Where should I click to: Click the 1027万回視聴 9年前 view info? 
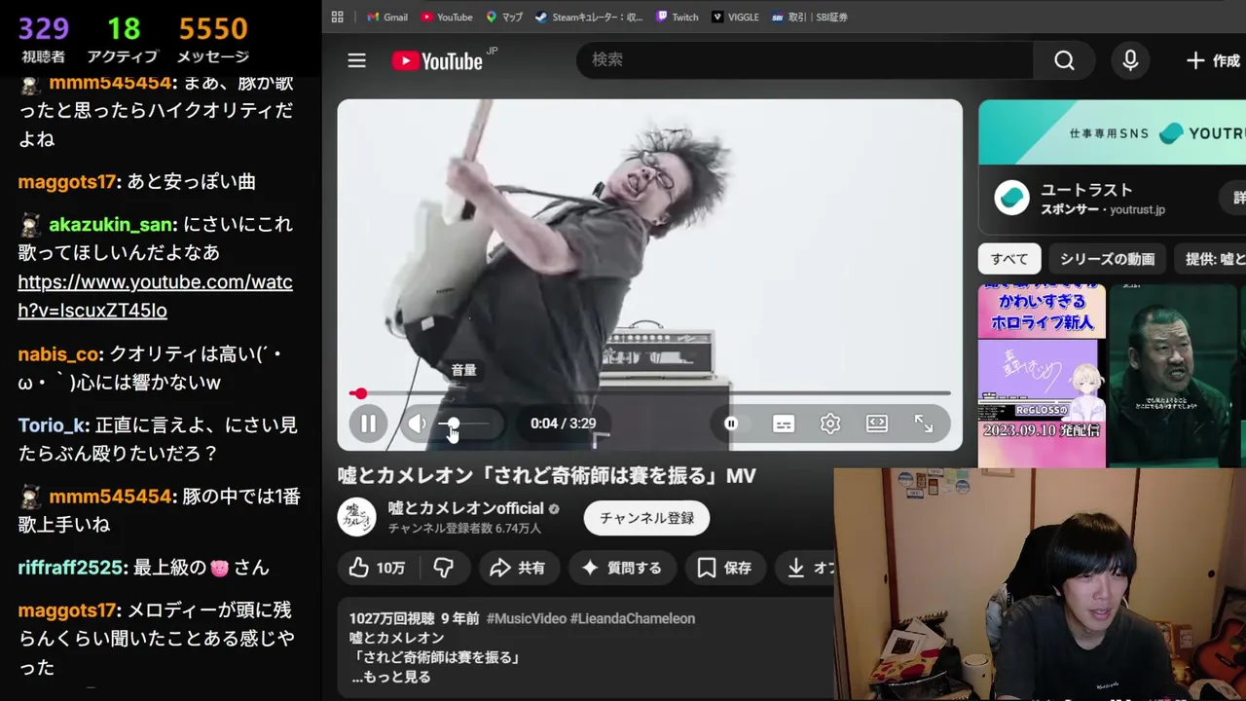[x=414, y=618]
